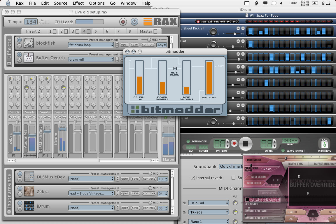Click the blockfish 'controls' button
Image resolution: width=336 pixels, height=224 pixels.
pos(148,45)
